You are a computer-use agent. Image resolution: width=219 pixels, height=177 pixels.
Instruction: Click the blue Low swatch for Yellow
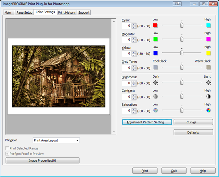[x=155, y=53]
